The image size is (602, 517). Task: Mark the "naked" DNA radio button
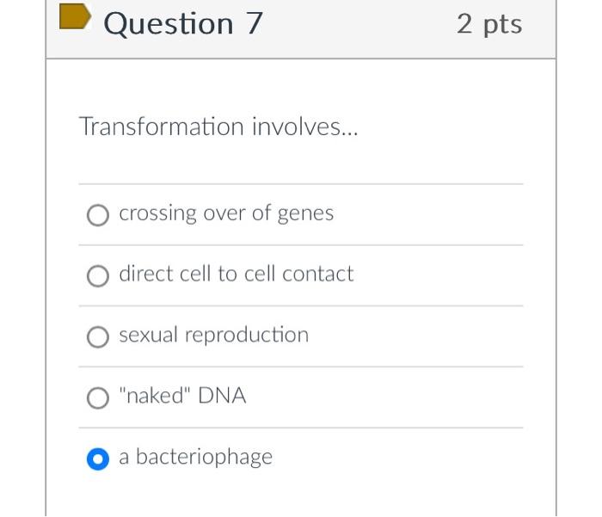pyautogui.click(x=98, y=397)
